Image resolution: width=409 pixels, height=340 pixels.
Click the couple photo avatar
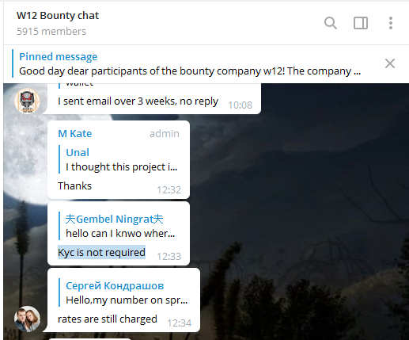[x=27, y=319]
